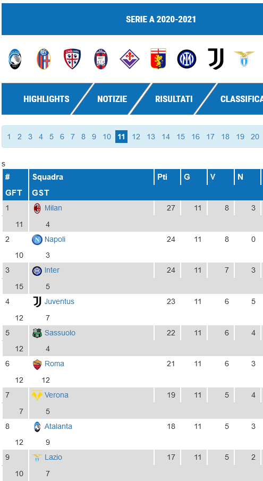Open the Milan team link
The image size is (263, 481).
(x=53, y=208)
